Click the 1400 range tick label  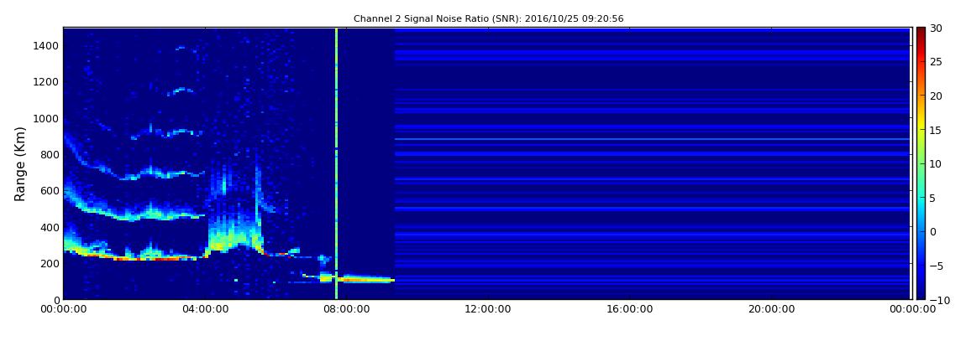[x=47, y=45]
